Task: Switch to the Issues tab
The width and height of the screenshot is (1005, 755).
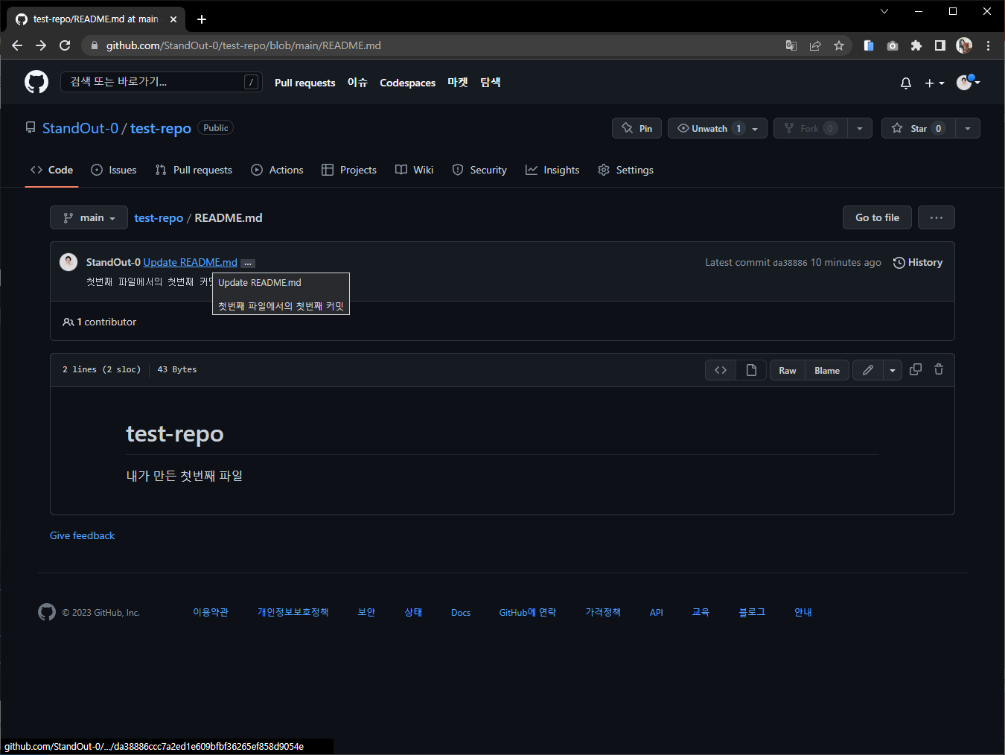Action: pos(114,170)
